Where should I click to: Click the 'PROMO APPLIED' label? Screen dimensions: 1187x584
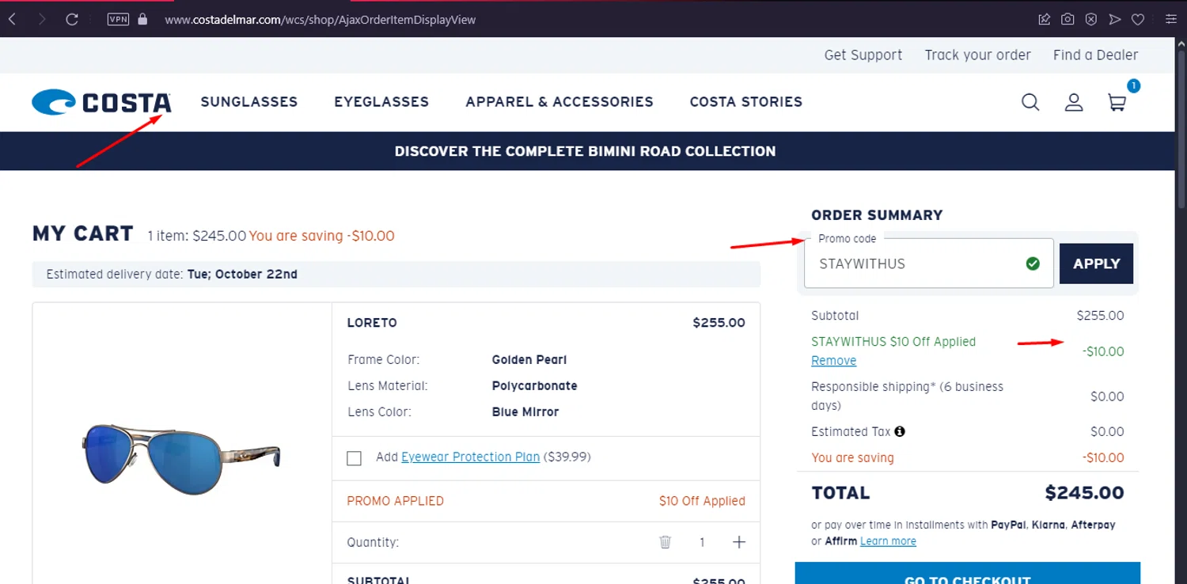[395, 501]
